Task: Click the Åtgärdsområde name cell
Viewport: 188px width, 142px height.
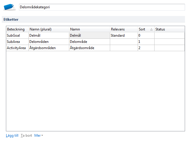Action: pyautogui.click(x=89, y=48)
